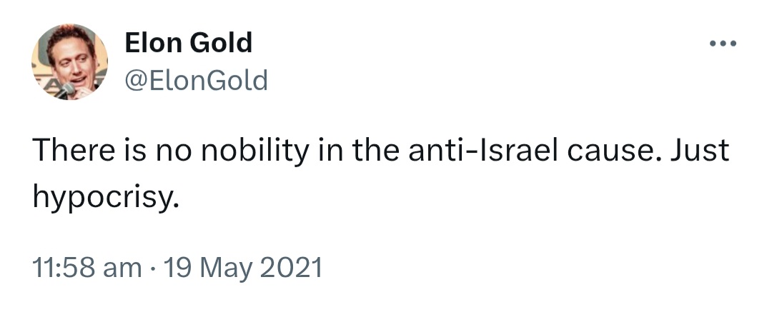Image resolution: width=772 pixels, height=317 pixels.
Task: Open Elon Gold's profile picture
Action: [x=69, y=61]
